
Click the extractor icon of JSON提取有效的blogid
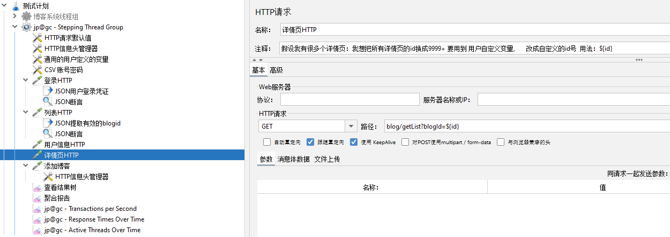pos(48,123)
